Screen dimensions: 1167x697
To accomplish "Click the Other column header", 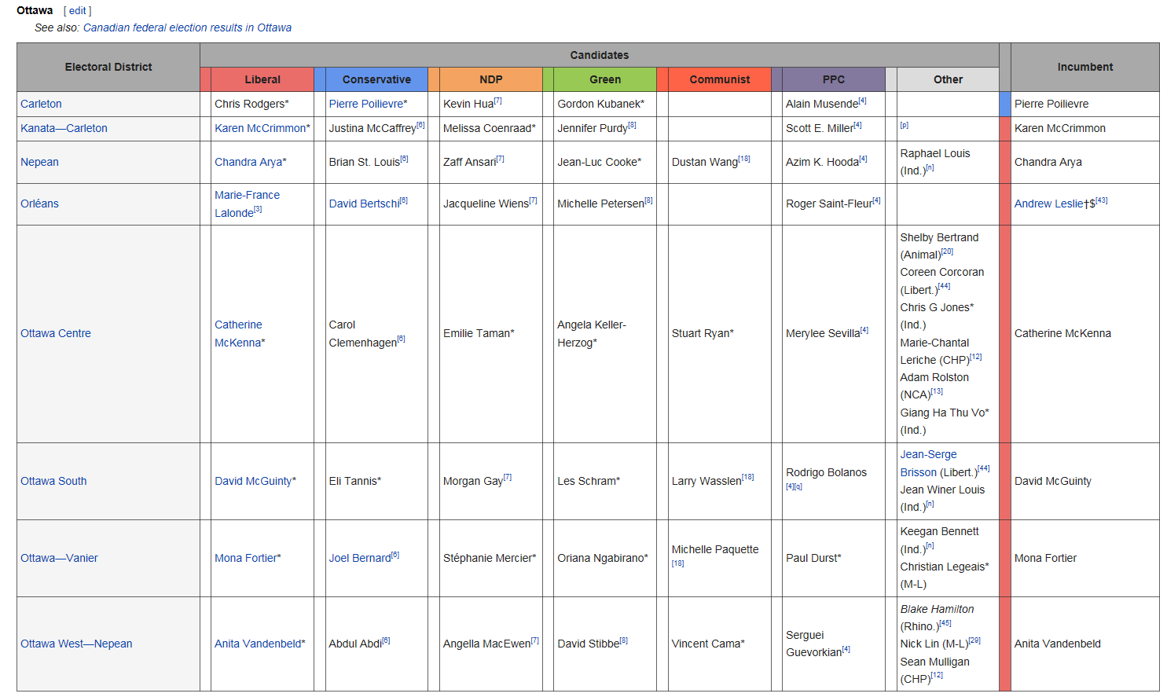I will point(948,79).
